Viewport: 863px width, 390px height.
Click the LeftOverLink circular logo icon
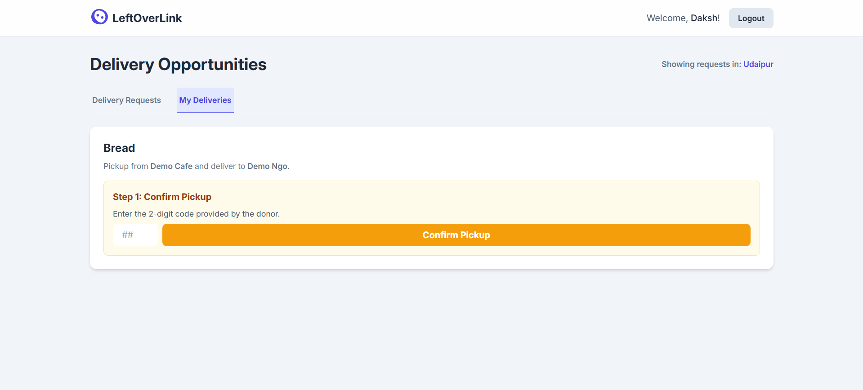click(x=99, y=17)
